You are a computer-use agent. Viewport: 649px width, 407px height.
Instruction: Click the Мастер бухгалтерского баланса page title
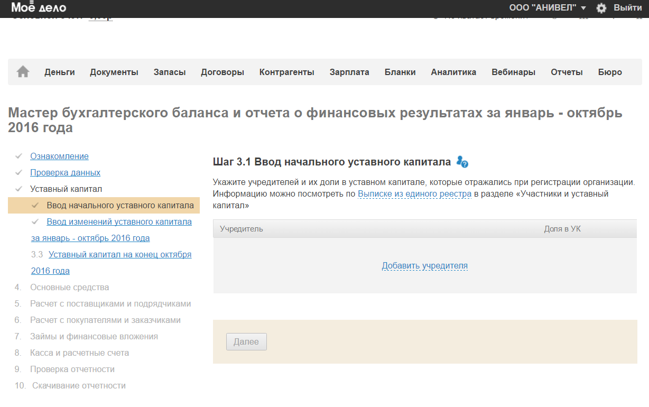[x=315, y=121]
